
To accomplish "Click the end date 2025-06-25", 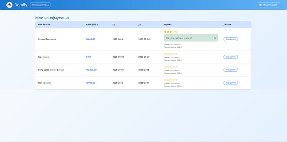I will tap(144, 57).
